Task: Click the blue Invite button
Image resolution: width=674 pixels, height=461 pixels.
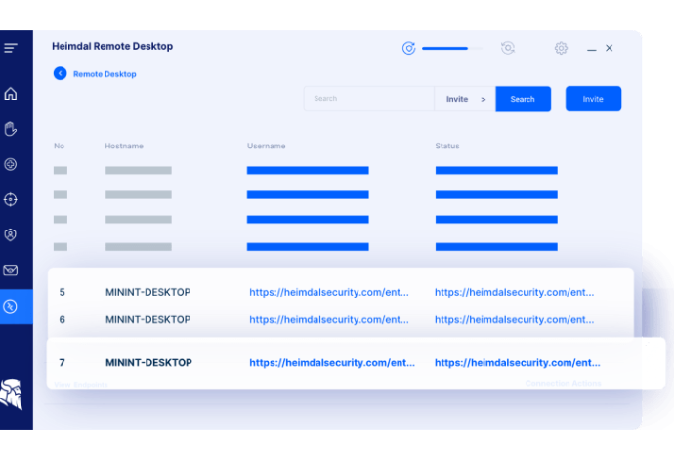Action: coord(593,99)
